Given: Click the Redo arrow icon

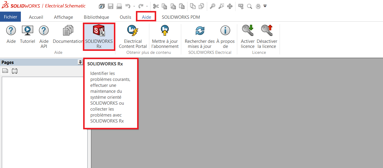Looking at the screenshot, I should tap(141, 6).
